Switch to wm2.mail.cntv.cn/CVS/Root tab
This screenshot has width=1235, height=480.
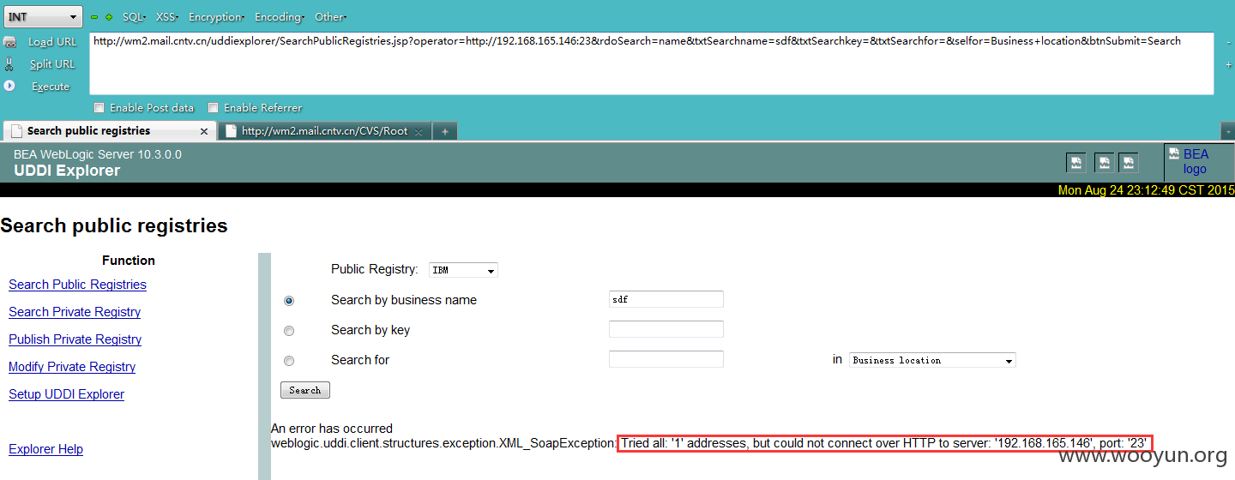324,131
